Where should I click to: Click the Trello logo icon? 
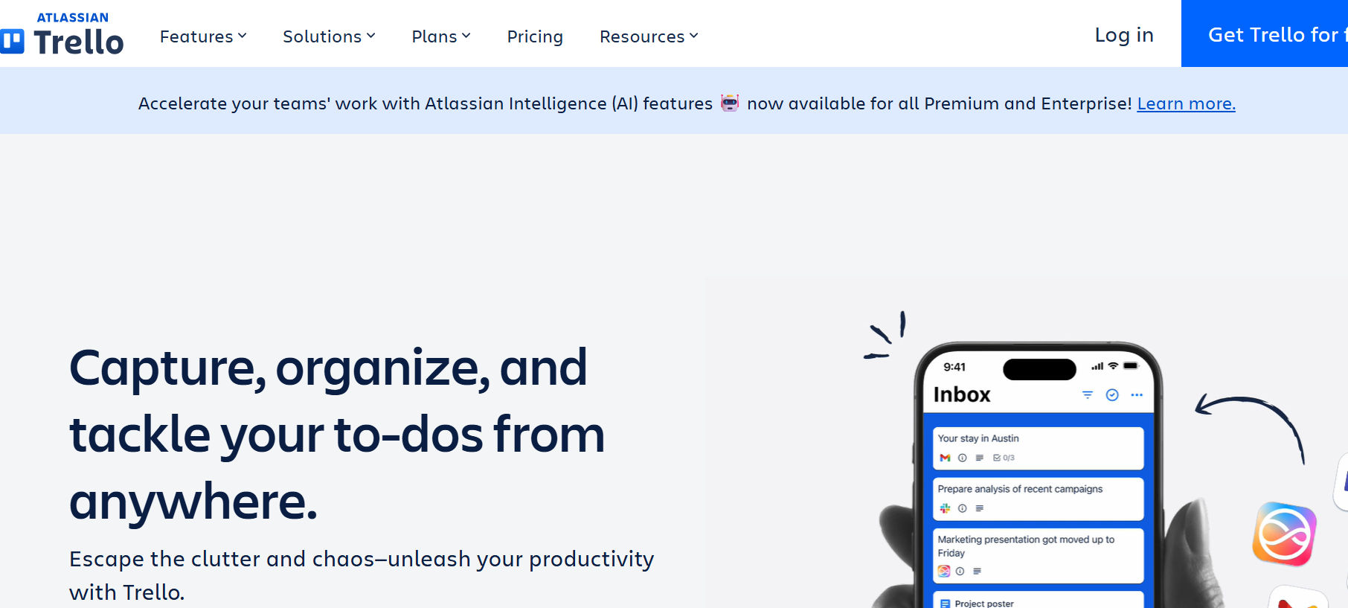[12, 42]
